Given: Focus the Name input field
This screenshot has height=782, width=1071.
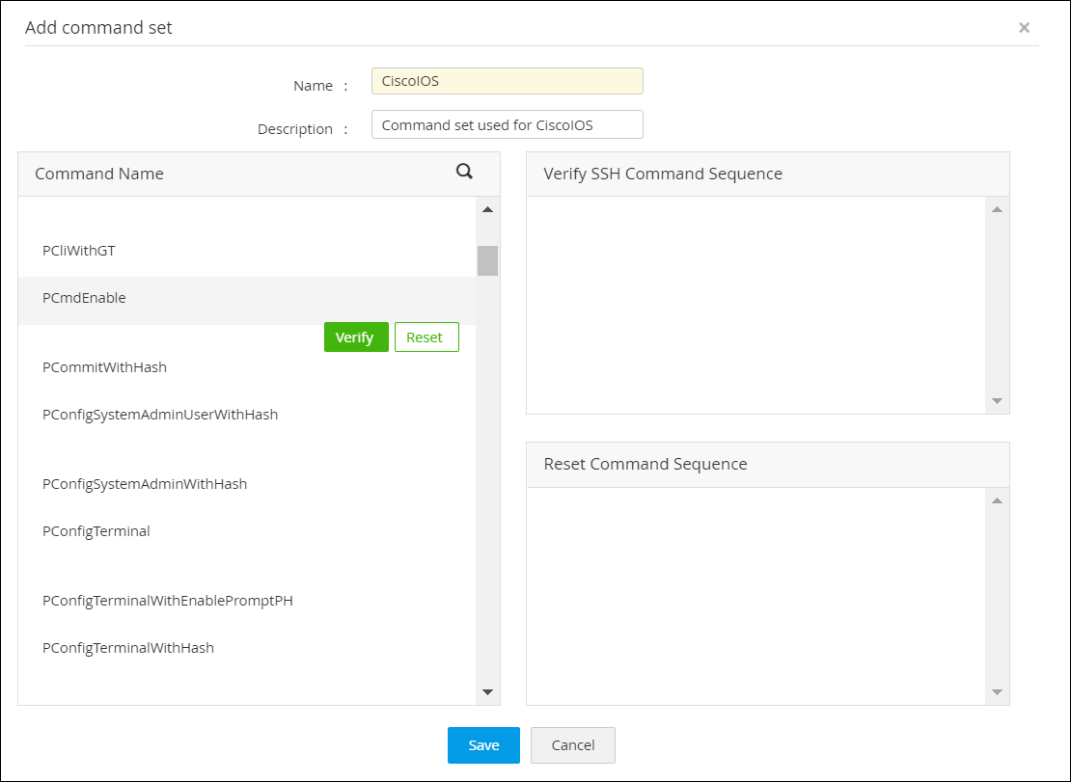Looking at the screenshot, I should pyautogui.click(x=507, y=81).
